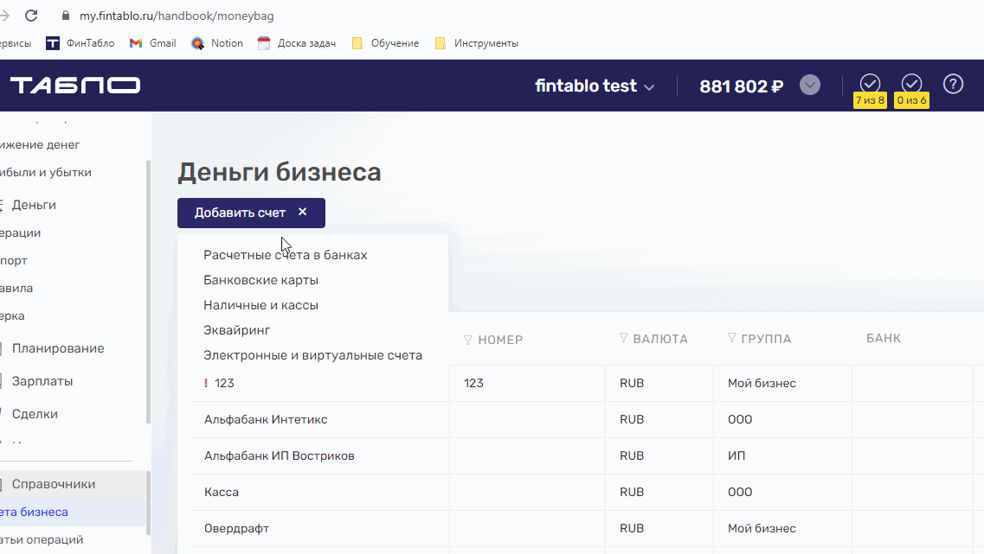Open Планирование in sidebar
This screenshot has height=554, width=984.
pyautogui.click(x=58, y=348)
